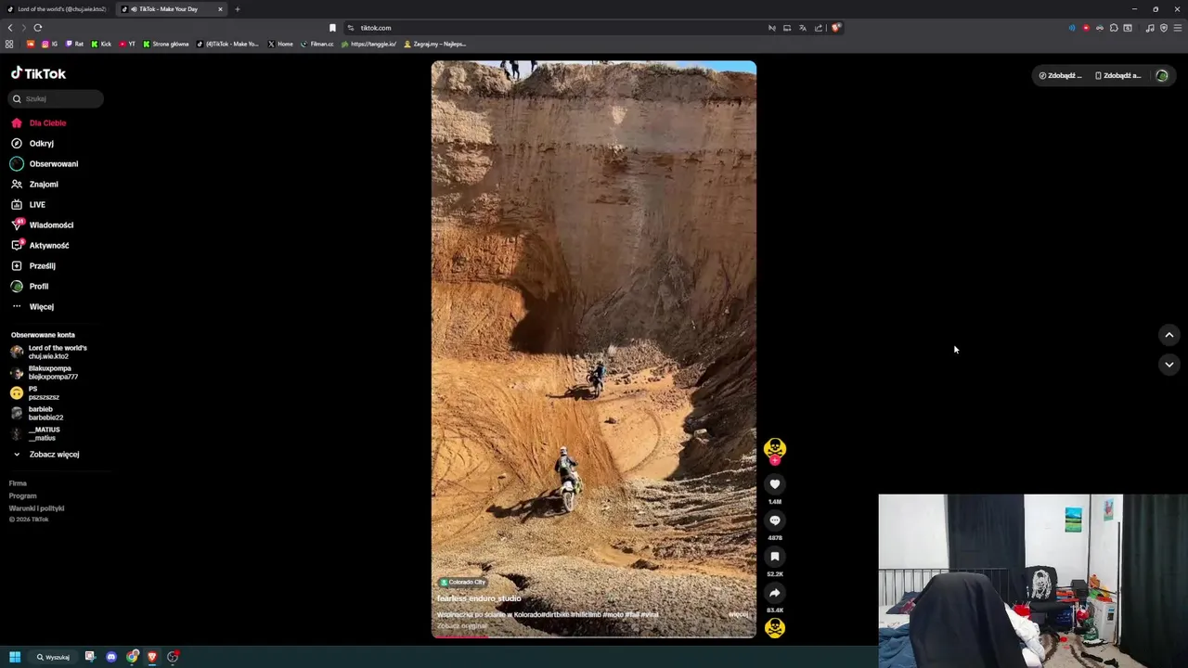Open comments on the video

(775, 520)
